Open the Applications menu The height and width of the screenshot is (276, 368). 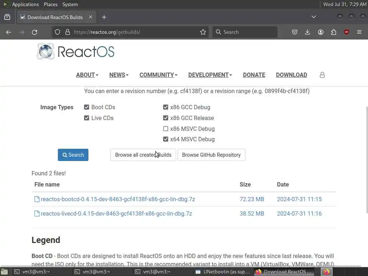(26, 4)
